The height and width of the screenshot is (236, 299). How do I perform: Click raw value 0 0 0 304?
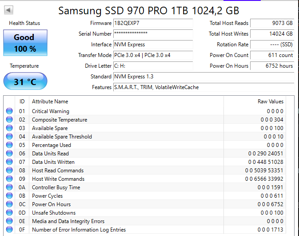tap(272, 120)
